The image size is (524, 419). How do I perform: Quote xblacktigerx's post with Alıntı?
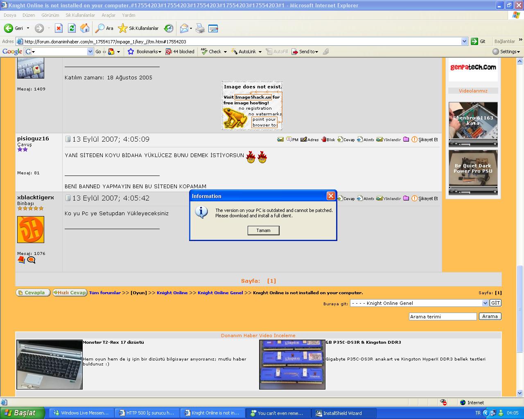tap(365, 198)
